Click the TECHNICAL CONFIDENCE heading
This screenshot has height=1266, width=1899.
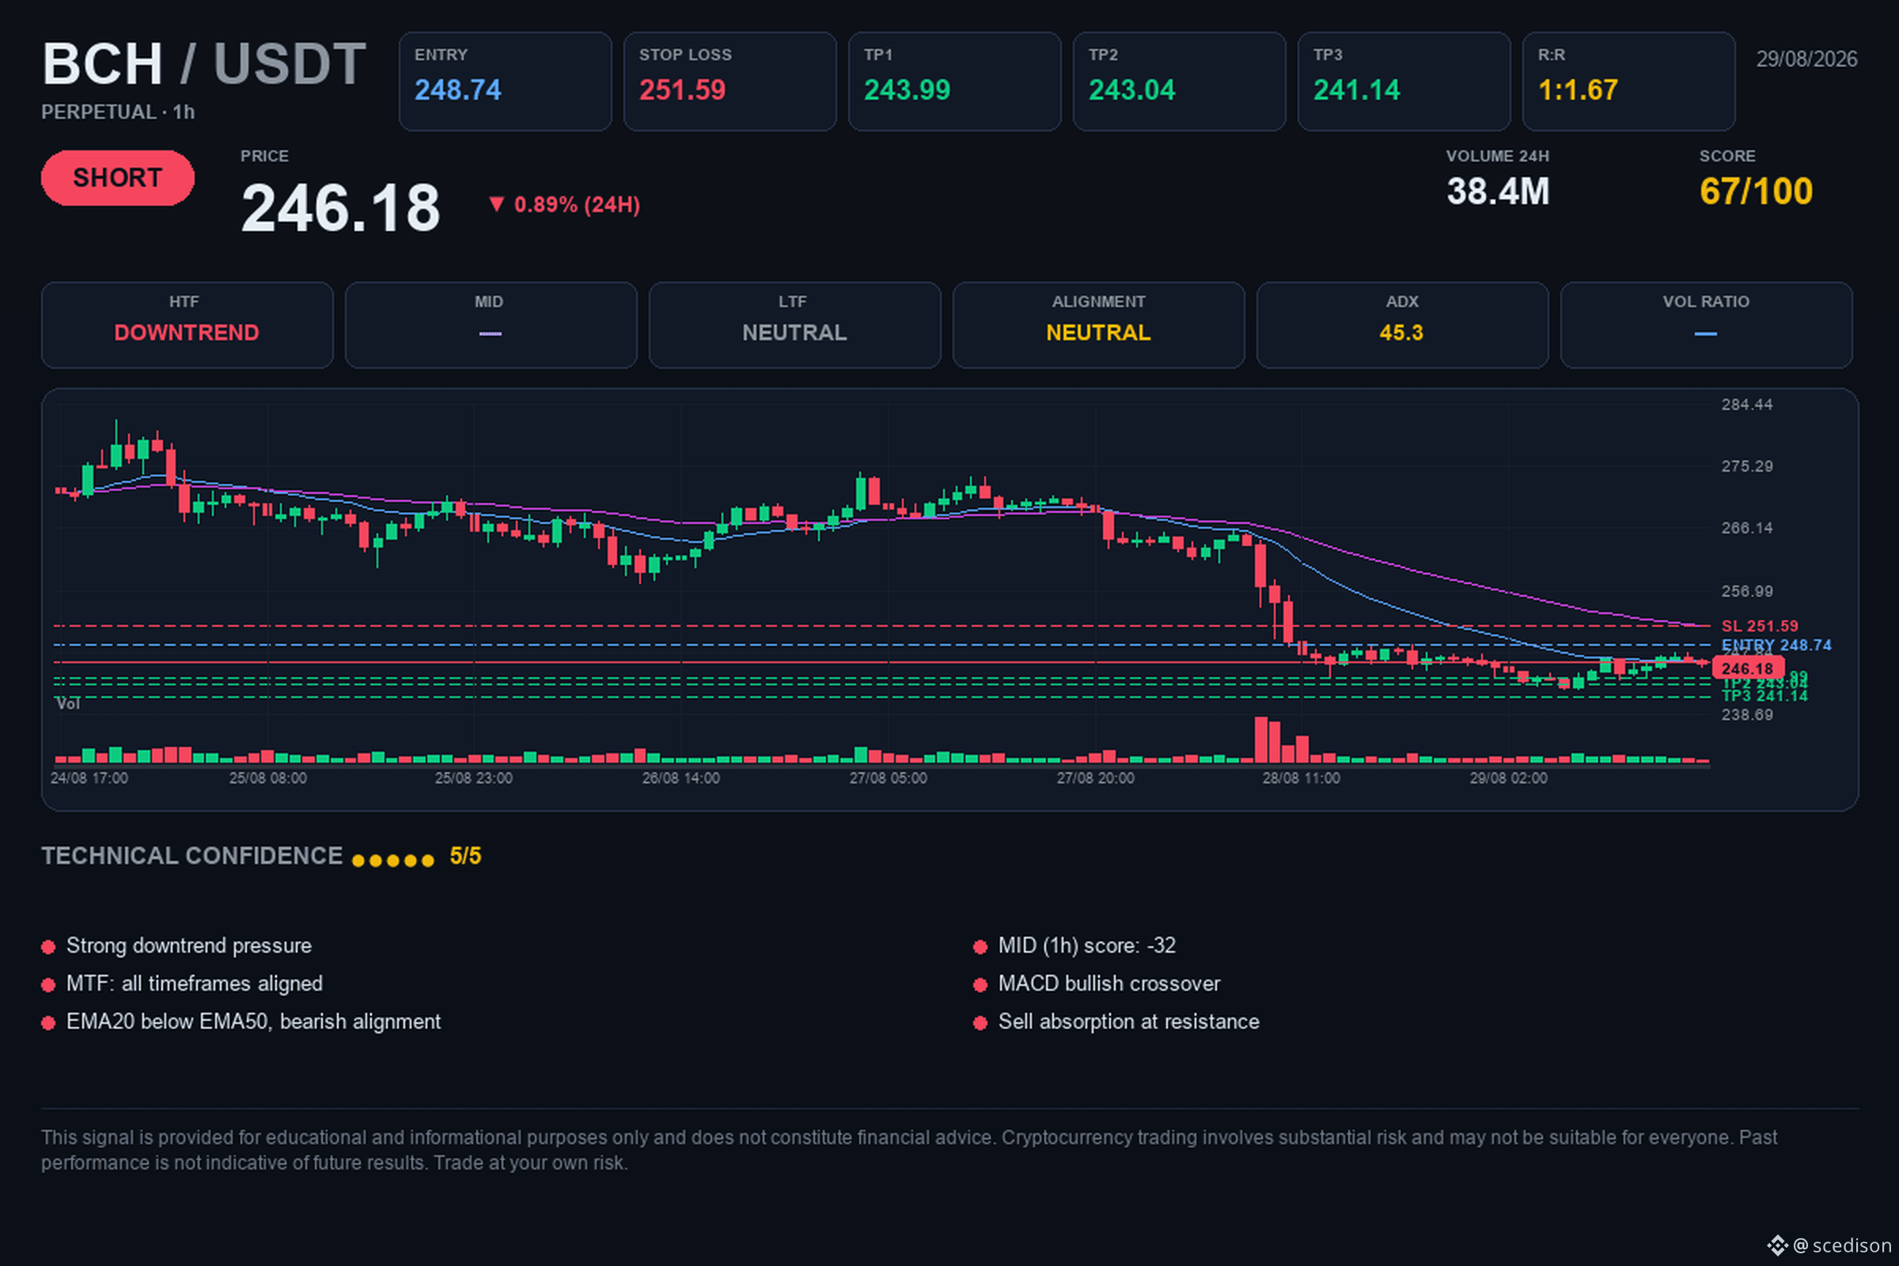[192, 856]
